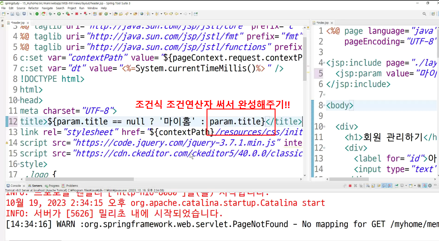
Task: Click the Relaunch icon with red badge
Action: pyautogui.click(x=43, y=14)
